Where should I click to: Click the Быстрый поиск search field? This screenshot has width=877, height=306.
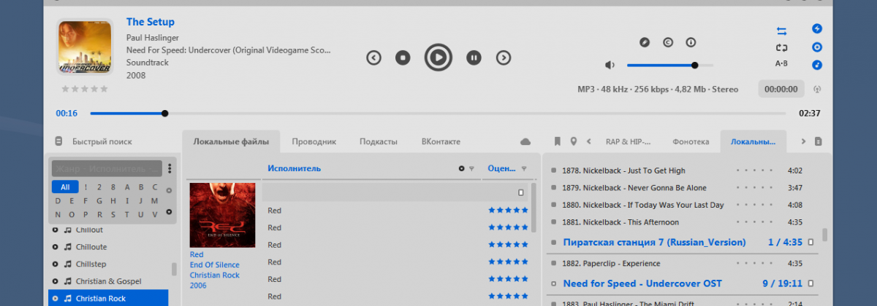coord(102,141)
